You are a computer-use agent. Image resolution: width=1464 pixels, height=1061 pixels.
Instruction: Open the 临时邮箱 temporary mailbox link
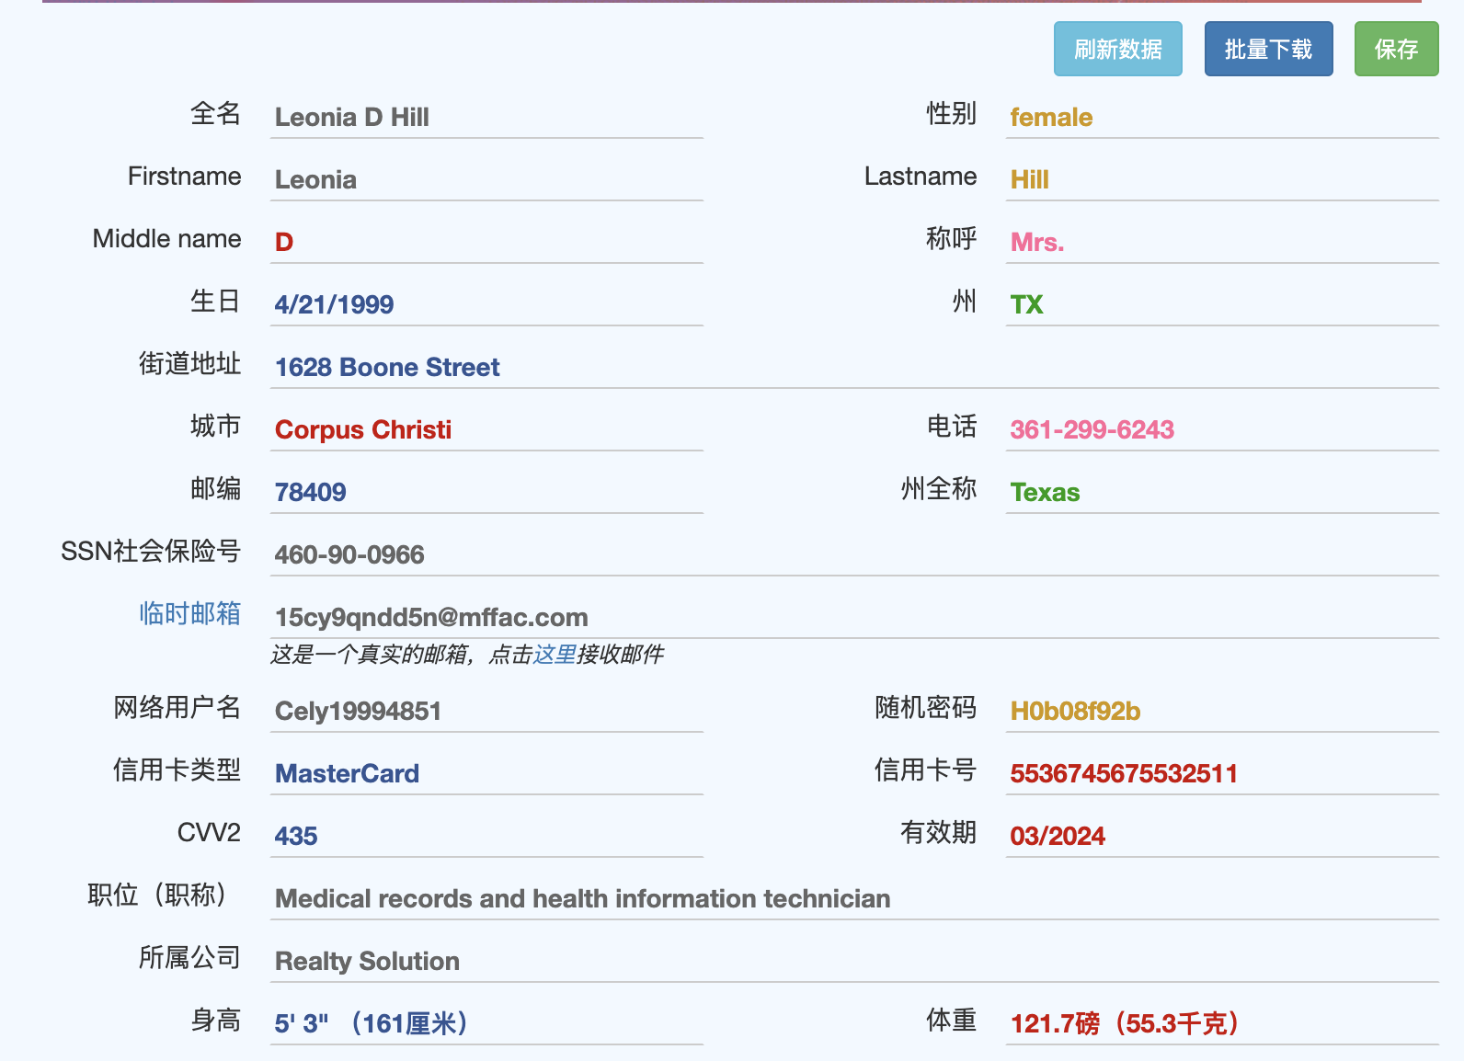pyautogui.click(x=189, y=613)
